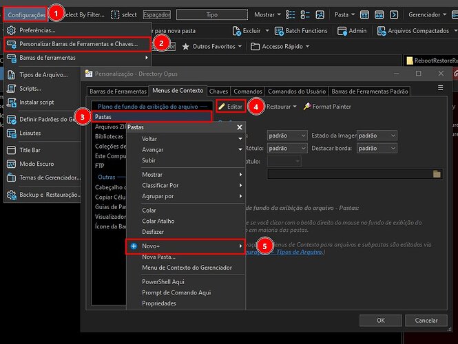Click the Instalar script icon

12,103
